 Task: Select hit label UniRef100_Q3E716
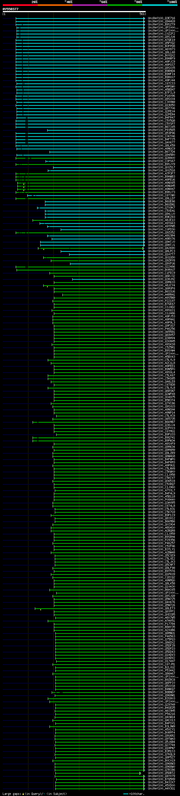click(x=161, y=18)
